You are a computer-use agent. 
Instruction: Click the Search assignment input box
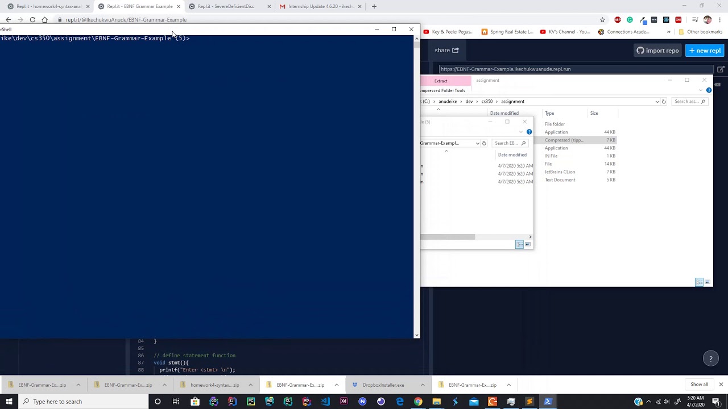click(x=689, y=102)
